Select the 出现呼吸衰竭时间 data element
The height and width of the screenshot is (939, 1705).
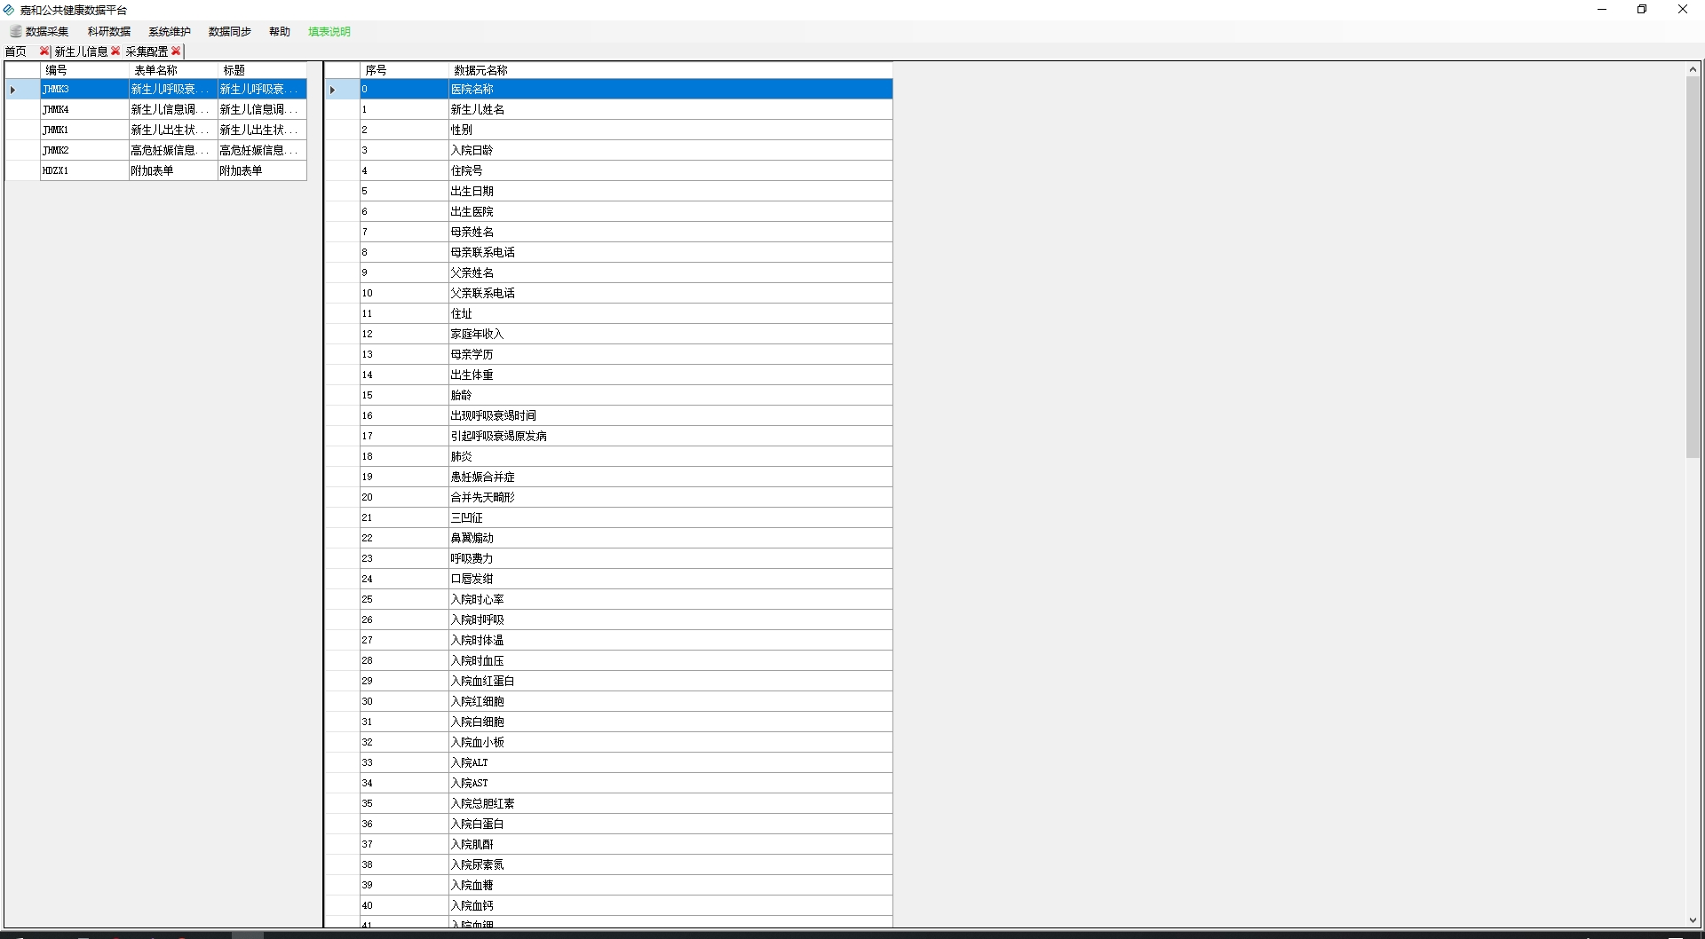[670, 415]
